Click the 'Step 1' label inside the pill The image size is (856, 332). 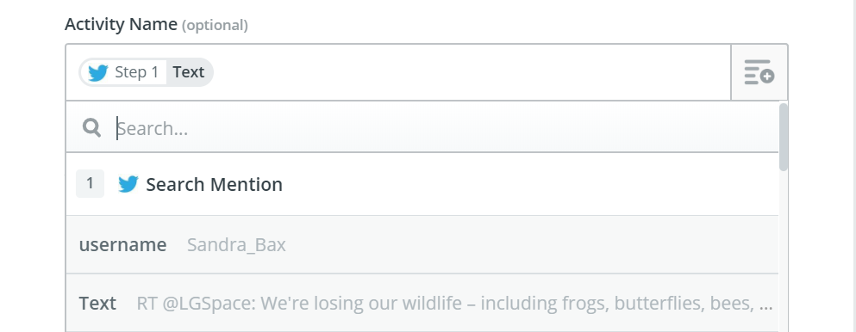136,72
